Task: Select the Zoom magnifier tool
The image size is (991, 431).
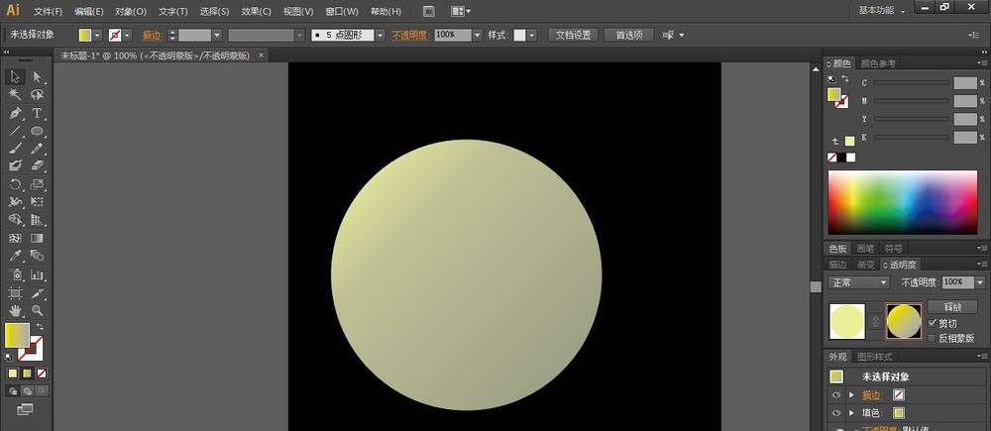Action: pyautogui.click(x=38, y=311)
